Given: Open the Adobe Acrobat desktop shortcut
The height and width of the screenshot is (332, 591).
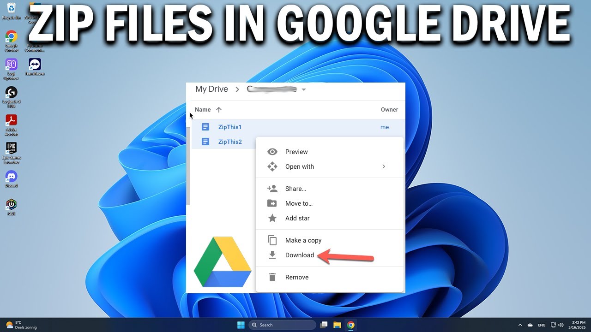Looking at the screenshot, I should click(11, 125).
